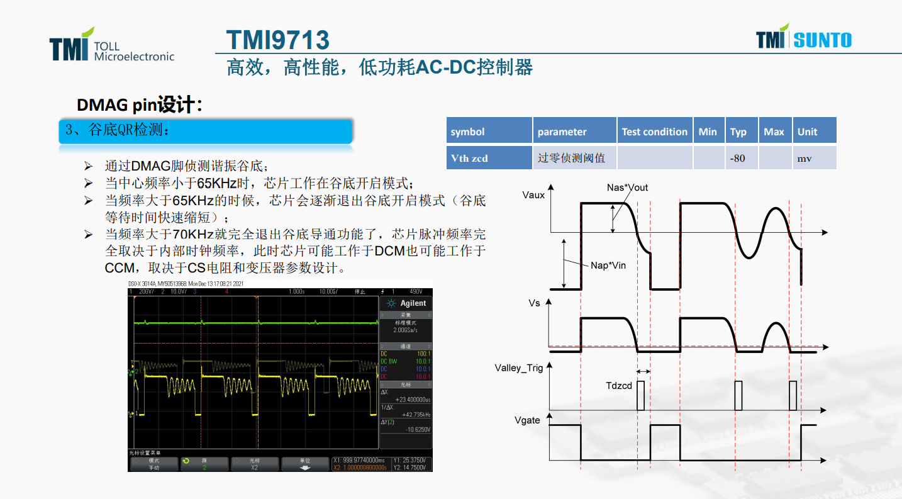Click the TMI SUNTO logo
Screen dimensions: 902x499
pos(803,38)
